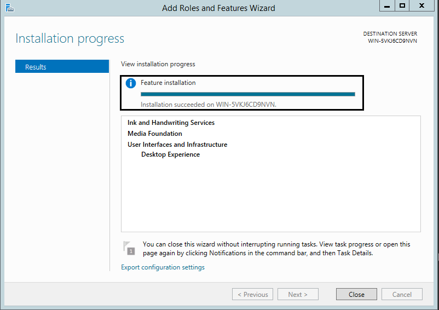Click the destination server name WIN-5VKJ6CD9NVN at top right
This screenshot has height=310, width=439.
392,41
